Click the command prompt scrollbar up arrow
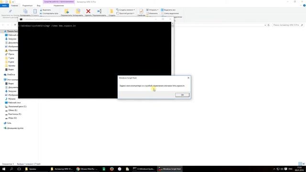Image resolution: width=306 pixels, height=172 pixels. pyautogui.click(x=173, y=23)
